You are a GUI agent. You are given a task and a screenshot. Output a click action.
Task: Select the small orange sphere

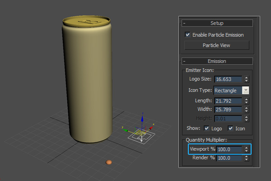(x=108, y=162)
